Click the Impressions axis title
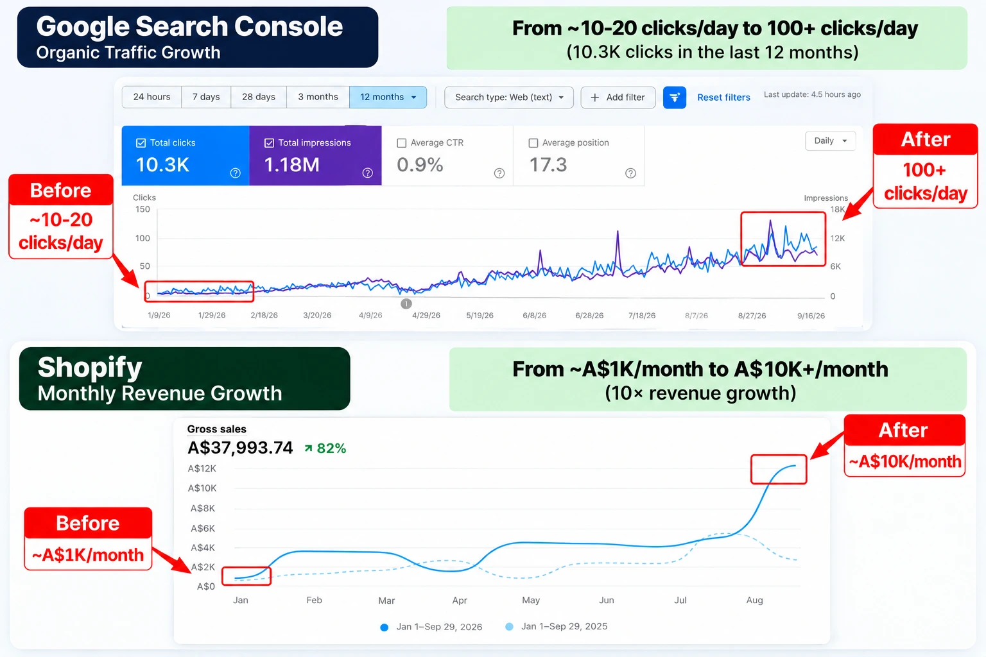Image resolution: width=986 pixels, height=657 pixels. tap(826, 198)
